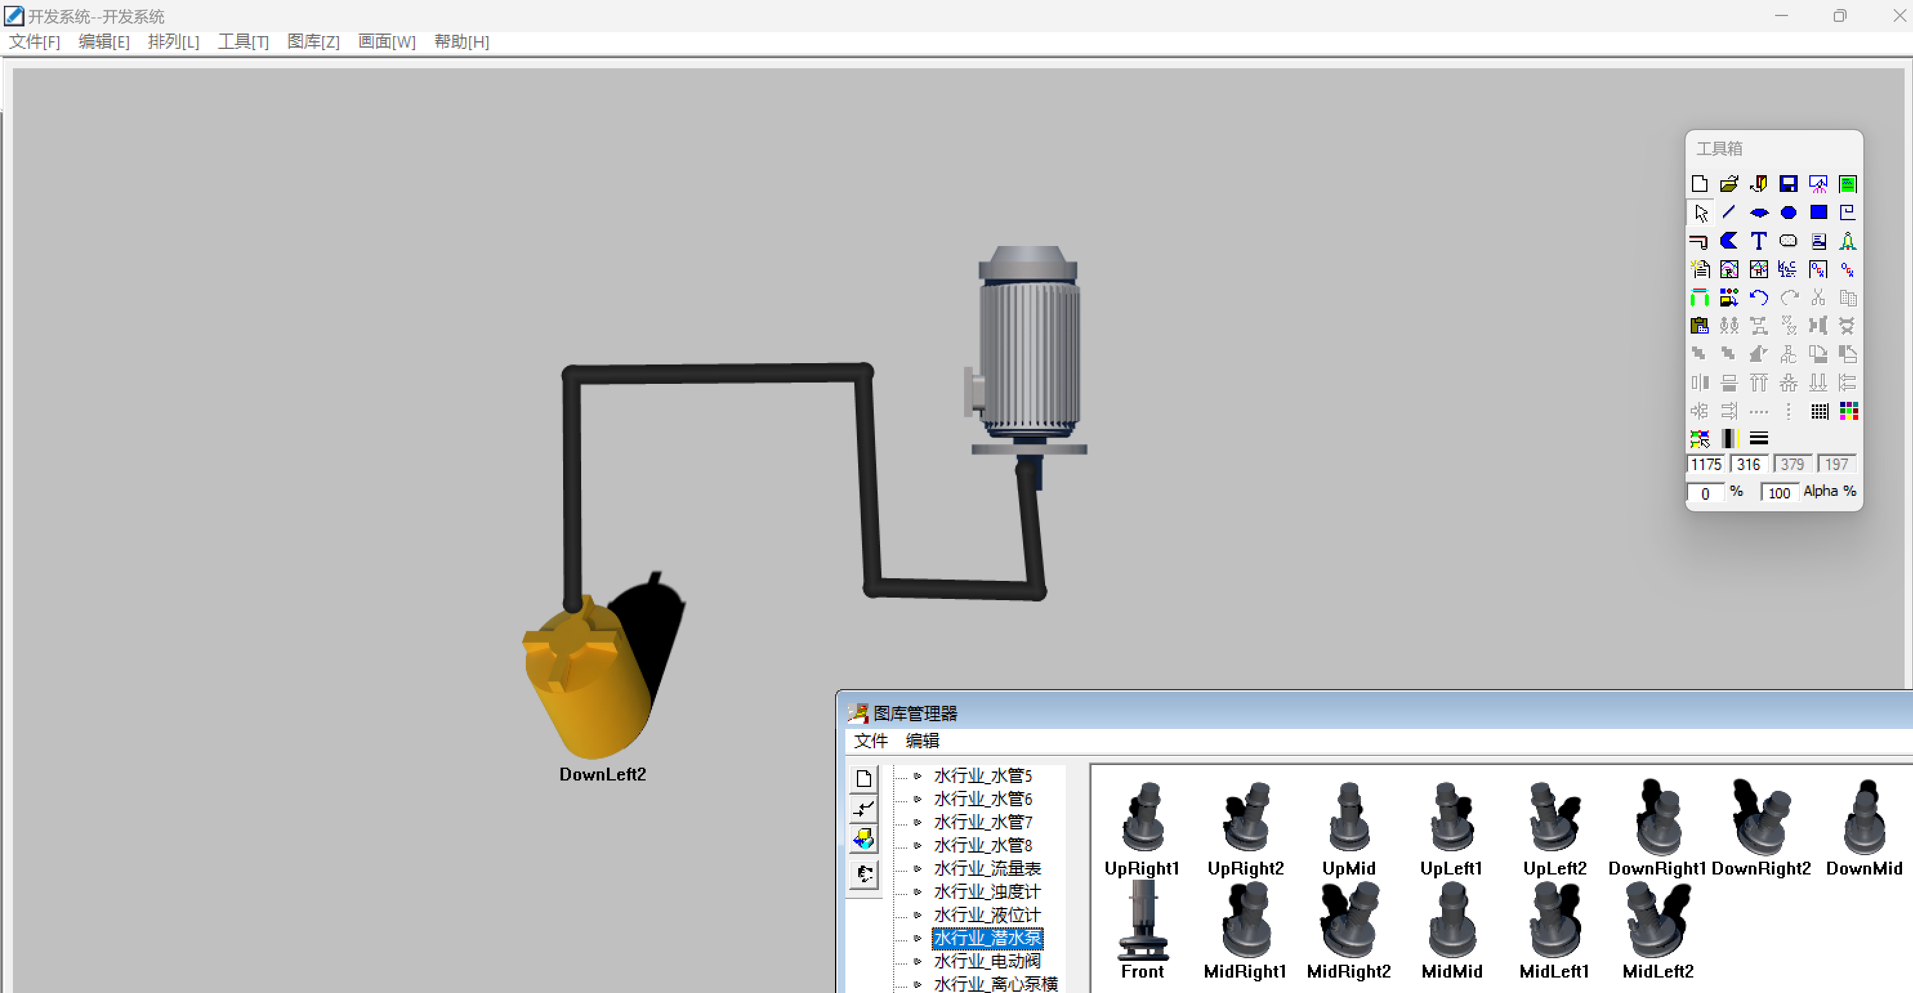Expand the 水行业_流量表 tree node arrow
Screen dimensions: 1913x993
(x=918, y=868)
